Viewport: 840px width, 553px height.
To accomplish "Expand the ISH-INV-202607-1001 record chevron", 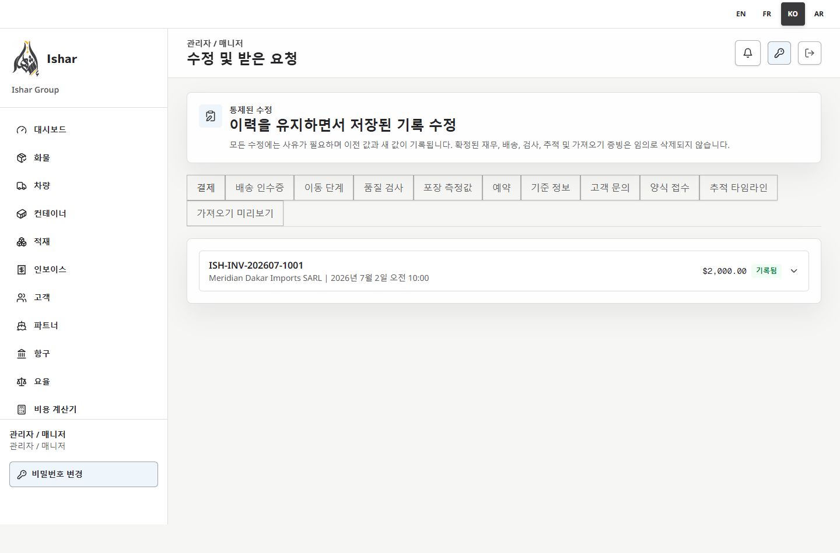I will 794,271.
